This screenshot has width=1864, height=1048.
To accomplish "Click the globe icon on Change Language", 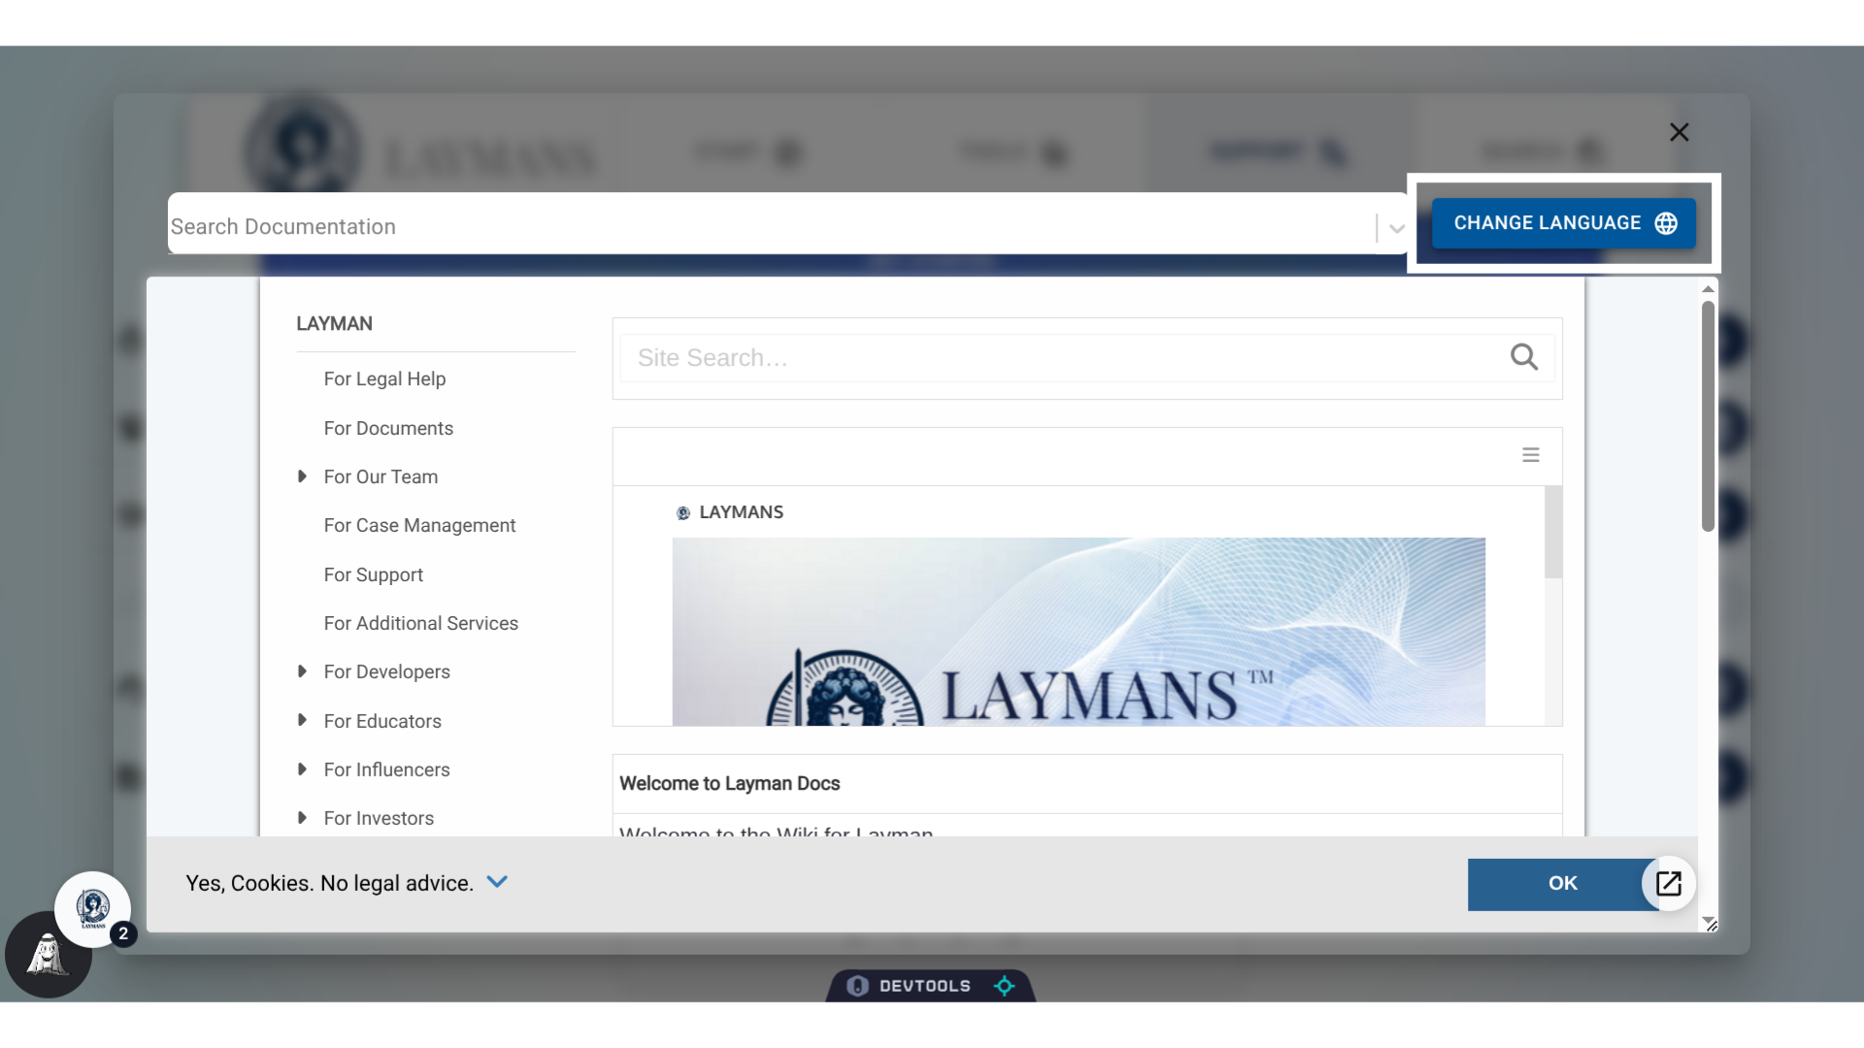I will [x=1666, y=223].
